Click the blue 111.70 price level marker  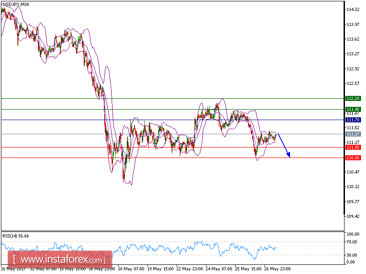[x=352, y=119]
